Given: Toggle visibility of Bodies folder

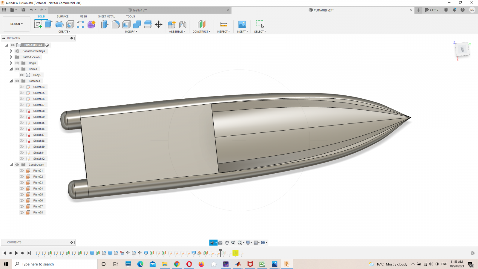Looking at the screenshot, I should (17, 69).
